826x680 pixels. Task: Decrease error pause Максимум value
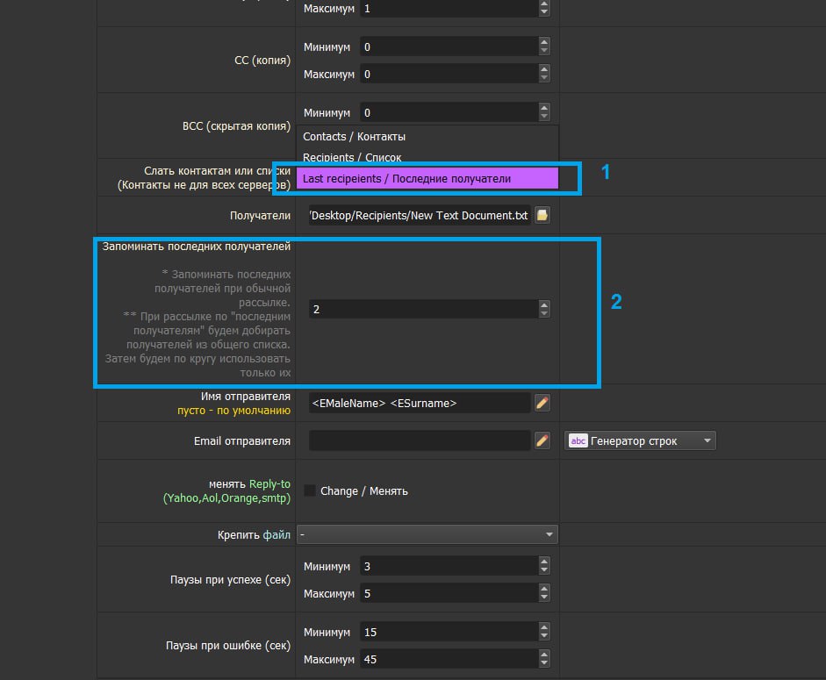[544, 663]
